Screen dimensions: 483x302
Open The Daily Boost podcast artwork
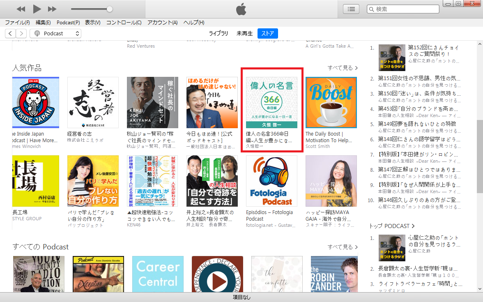tap(331, 102)
